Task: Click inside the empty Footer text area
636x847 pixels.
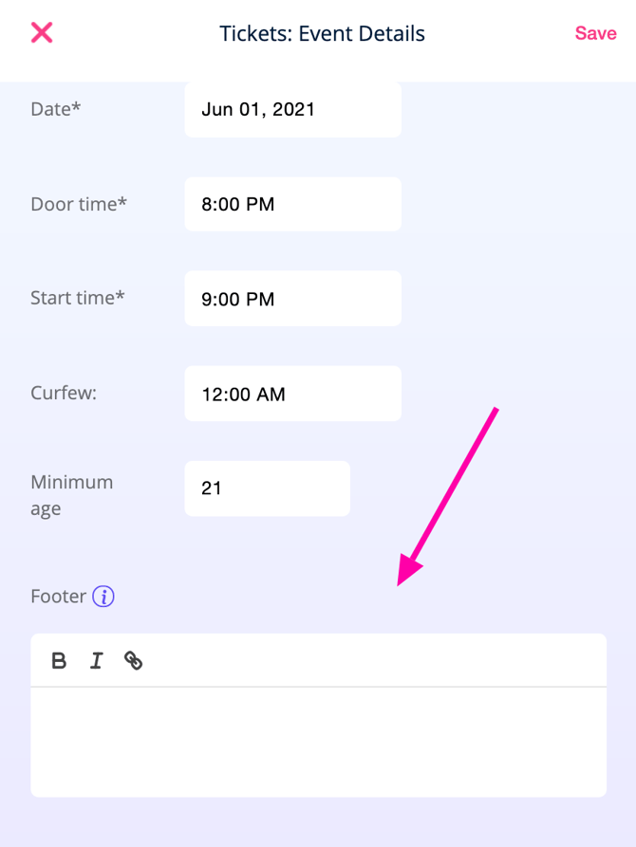Action: click(x=318, y=740)
